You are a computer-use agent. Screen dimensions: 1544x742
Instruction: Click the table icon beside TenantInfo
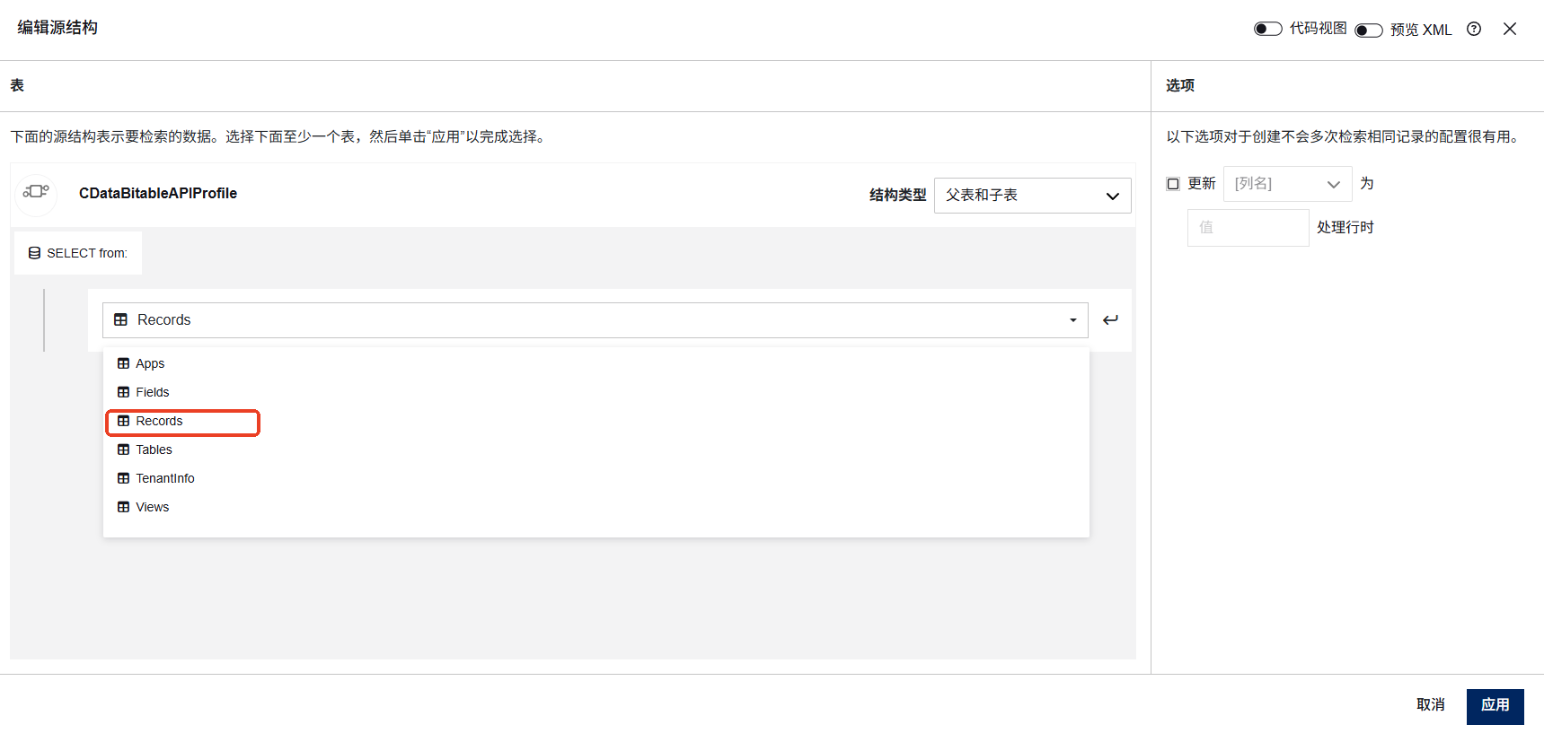pyautogui.click(x=123, y=478)
